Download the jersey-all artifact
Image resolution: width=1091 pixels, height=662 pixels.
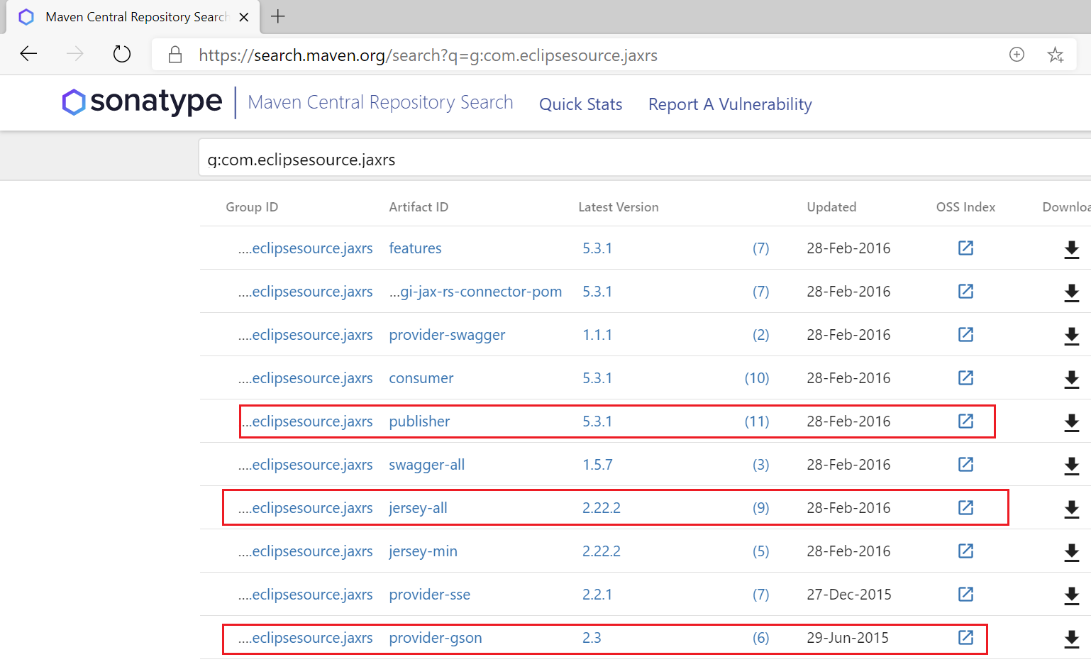pyautogui.click(x=1072, y=509)
